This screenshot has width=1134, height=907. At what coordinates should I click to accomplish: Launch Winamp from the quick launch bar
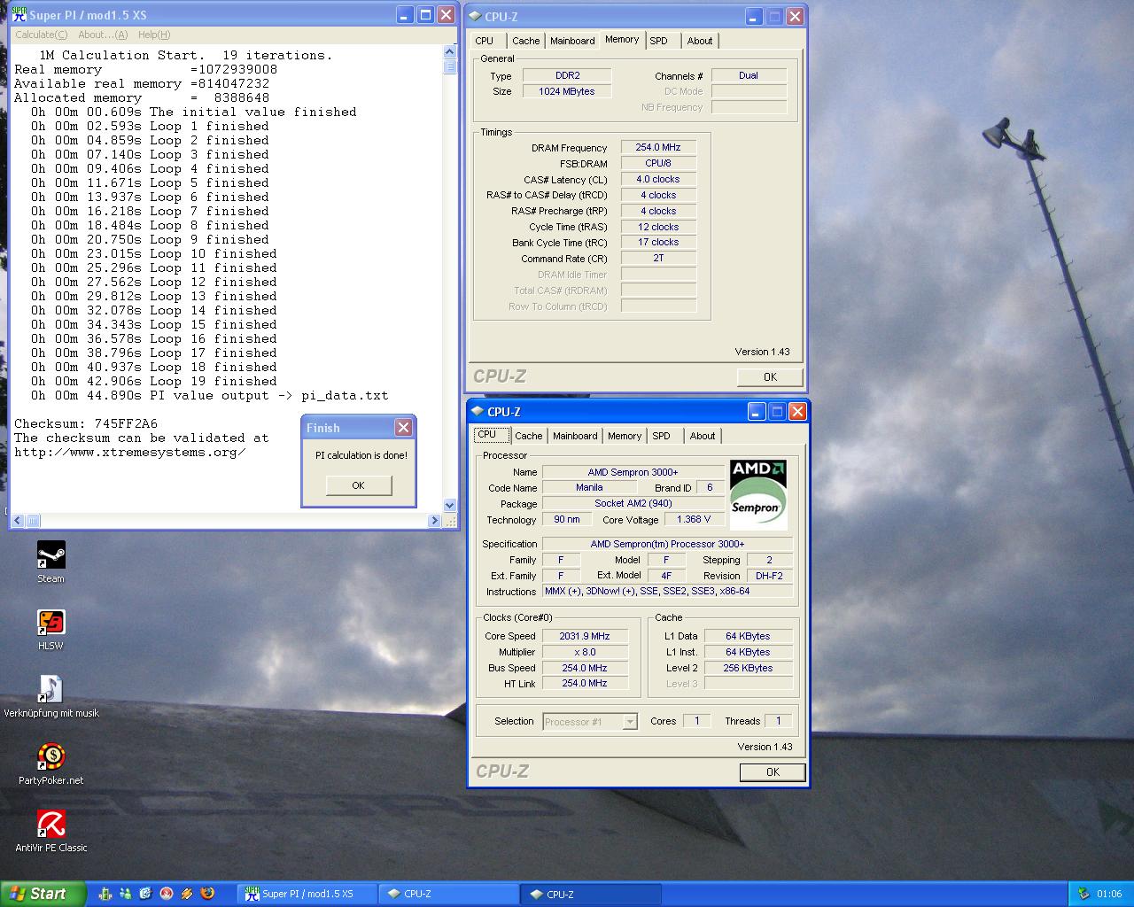[x=187, y=894]
